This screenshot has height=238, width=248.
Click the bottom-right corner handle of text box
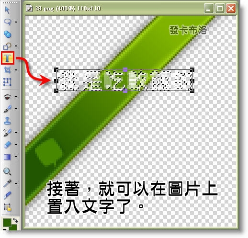192,91
